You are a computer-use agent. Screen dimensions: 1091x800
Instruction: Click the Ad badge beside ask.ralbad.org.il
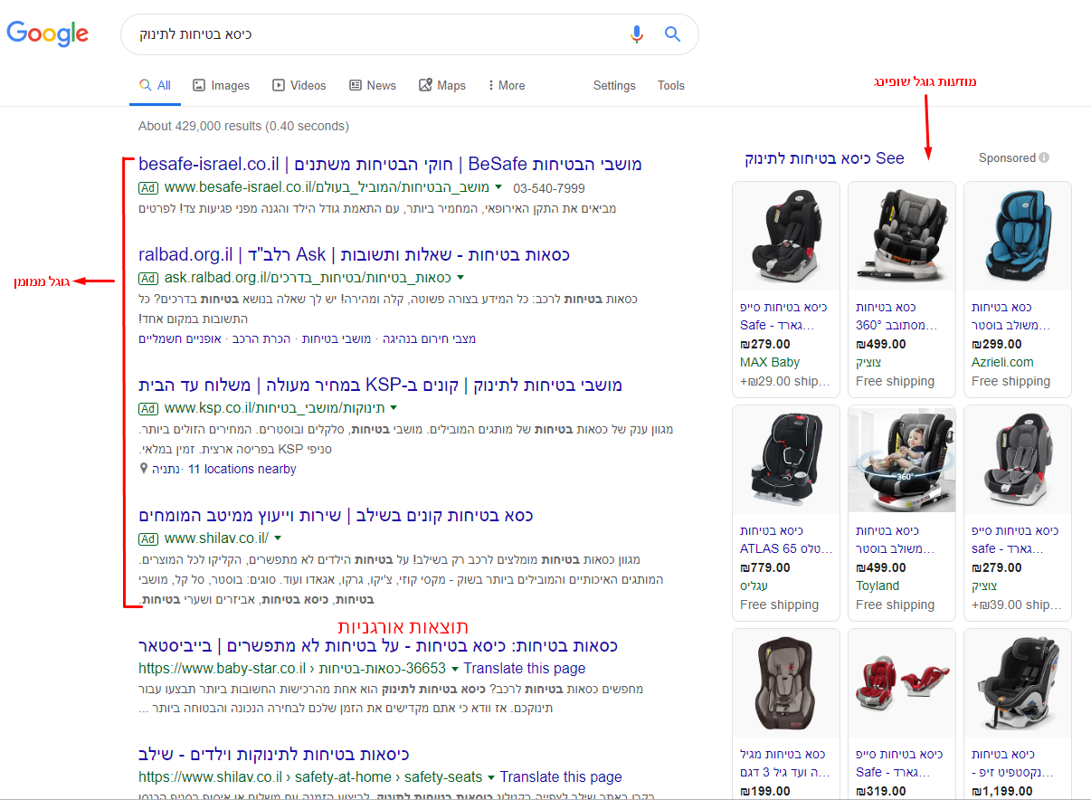148,277
